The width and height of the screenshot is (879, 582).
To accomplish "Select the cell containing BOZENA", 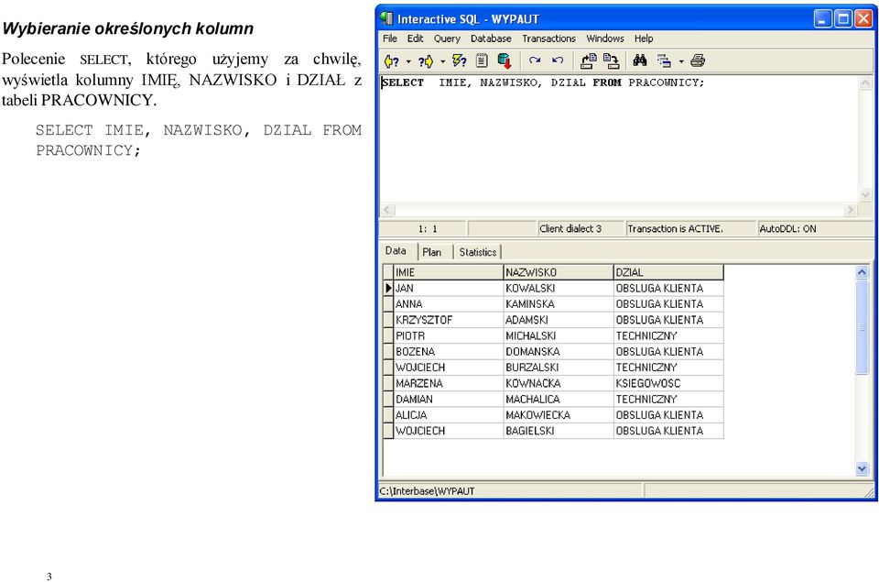I will [449, 351].
